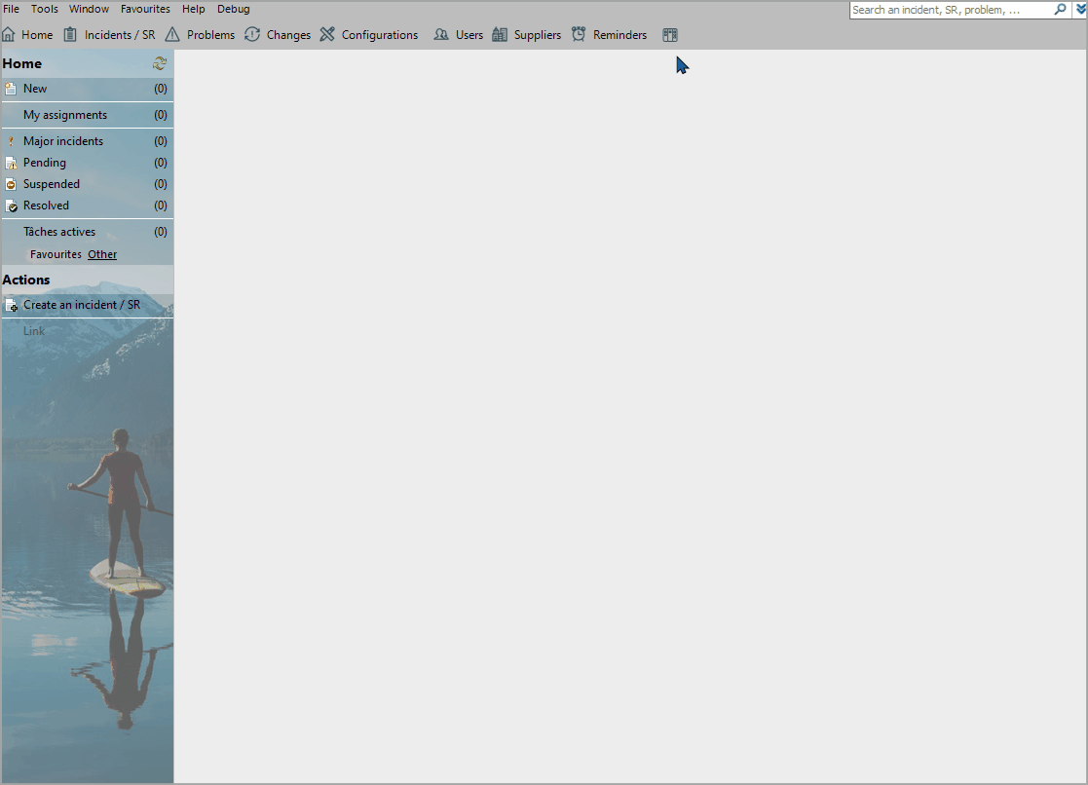
Task: Click the Home toolbar icon
Action: pos(9,35)
